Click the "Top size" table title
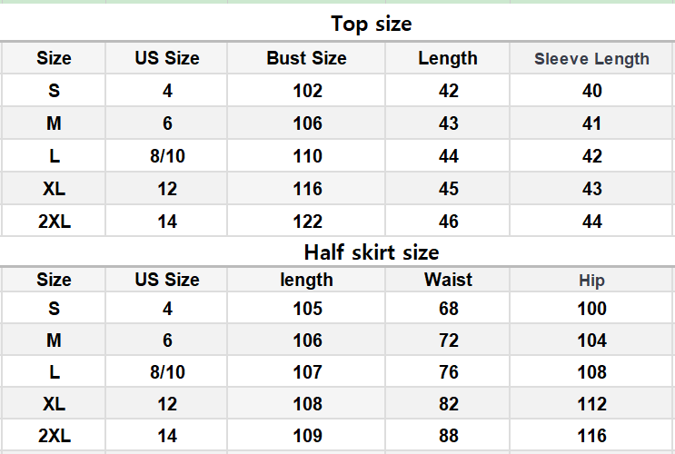The width and height of the screenshot is (675, 454). (371, 24)
